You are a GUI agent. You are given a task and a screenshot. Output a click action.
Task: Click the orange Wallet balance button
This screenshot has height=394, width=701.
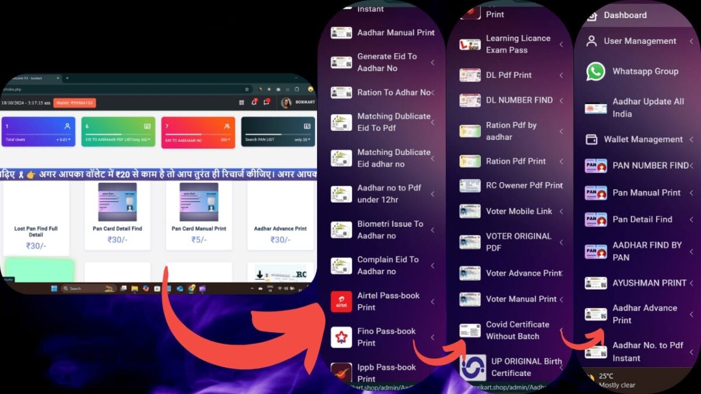pyautogui.click(x=75, y=103)
